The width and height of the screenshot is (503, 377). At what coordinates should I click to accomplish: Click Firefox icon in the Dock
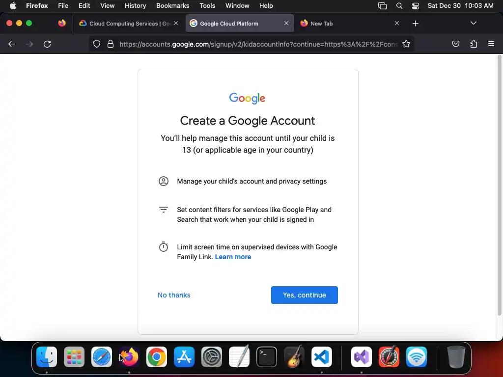pyautogui.click(x=129, y=357)
